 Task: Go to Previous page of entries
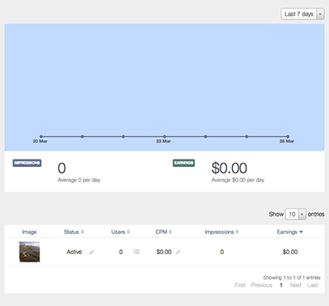262,285
